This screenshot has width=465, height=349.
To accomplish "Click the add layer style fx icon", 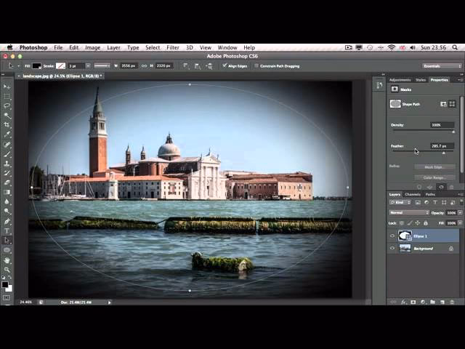I will click(x=403, y=302).
